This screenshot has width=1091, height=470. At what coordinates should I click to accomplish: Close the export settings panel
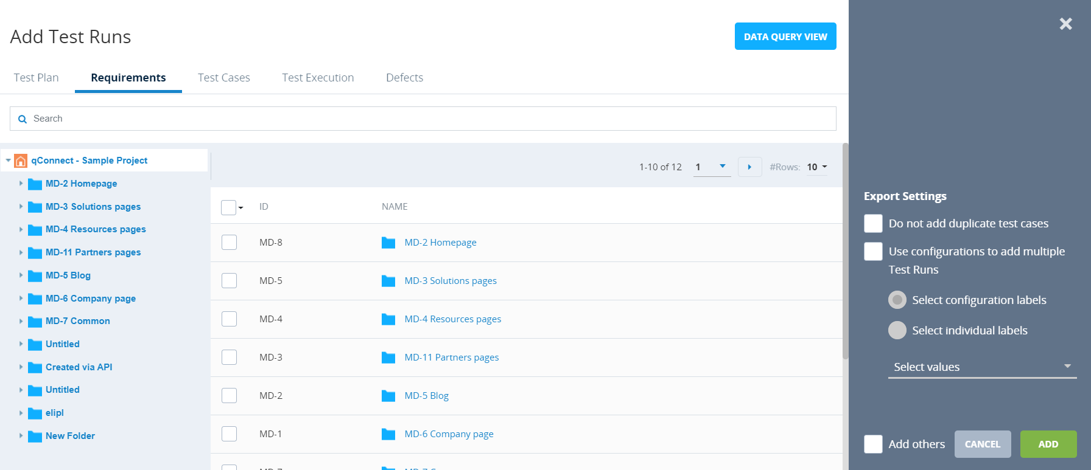pyautogui.click(x=1065, y=24)
